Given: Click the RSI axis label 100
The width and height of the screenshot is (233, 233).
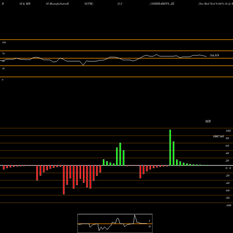Looking at the screenshot, I should pyautogui.click(x=4, y=42).
